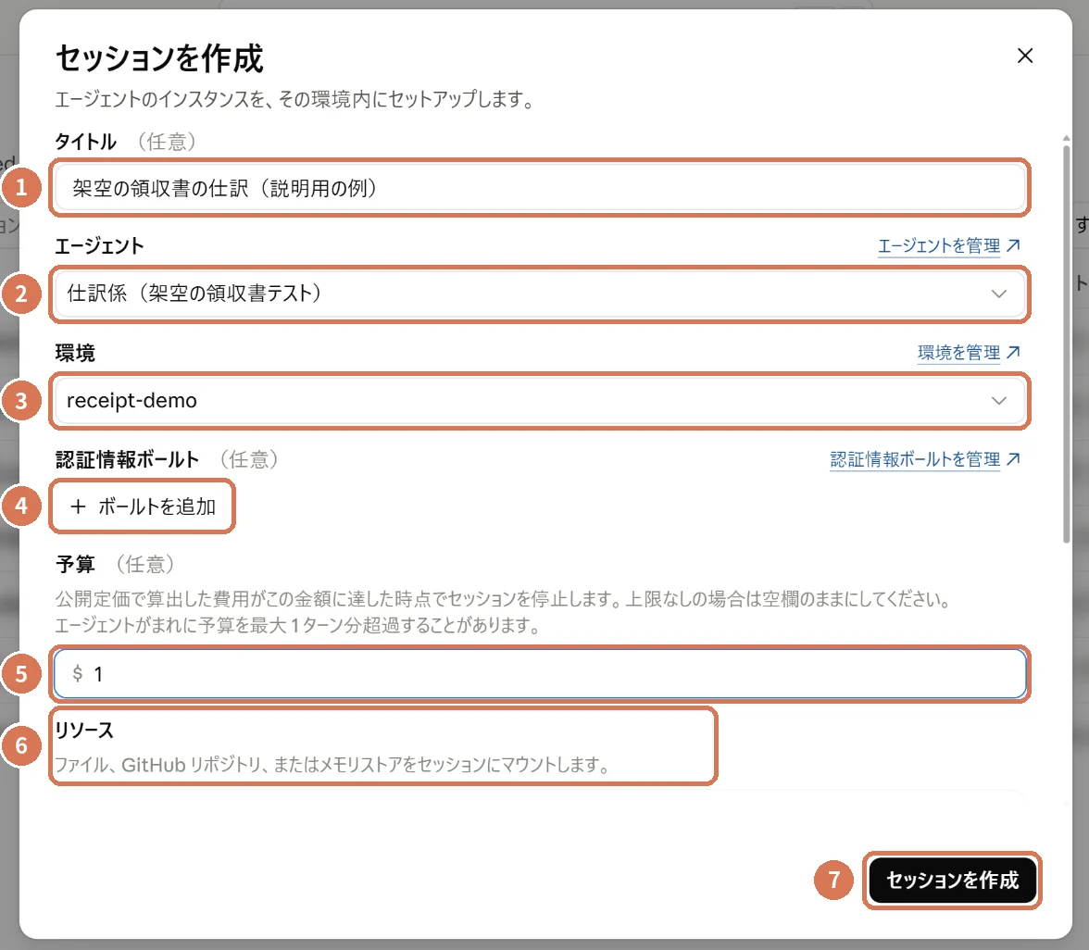Viewport: 1089px width, 950px height.
Task: Open the 環境 dropdown receipt-demo
Action: [x=540, y=401]
